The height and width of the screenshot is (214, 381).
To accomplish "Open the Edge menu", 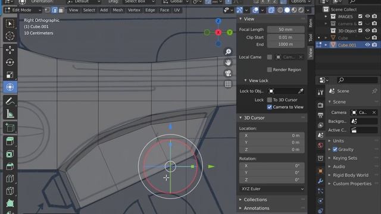I will pyautogui.click(x=150, y=10).
